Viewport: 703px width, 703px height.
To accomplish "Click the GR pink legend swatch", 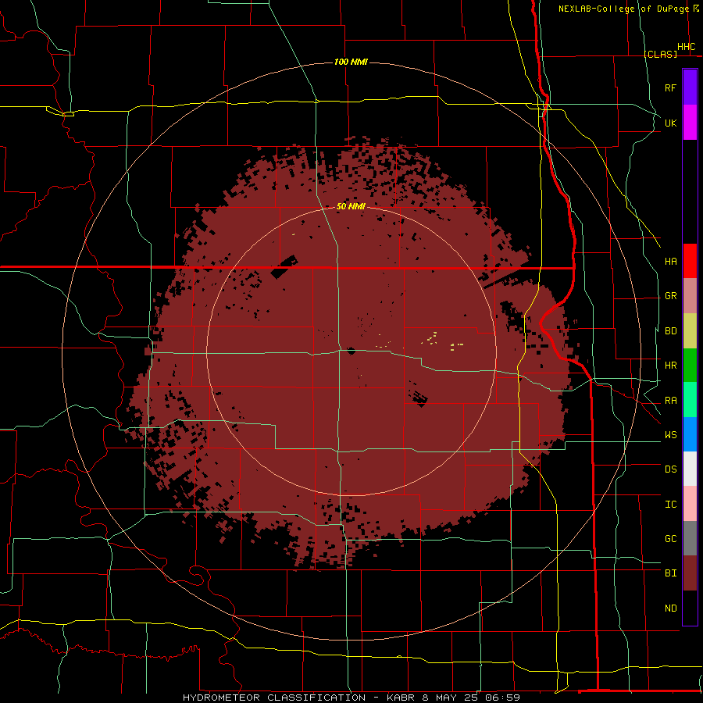I will point(690,296).
